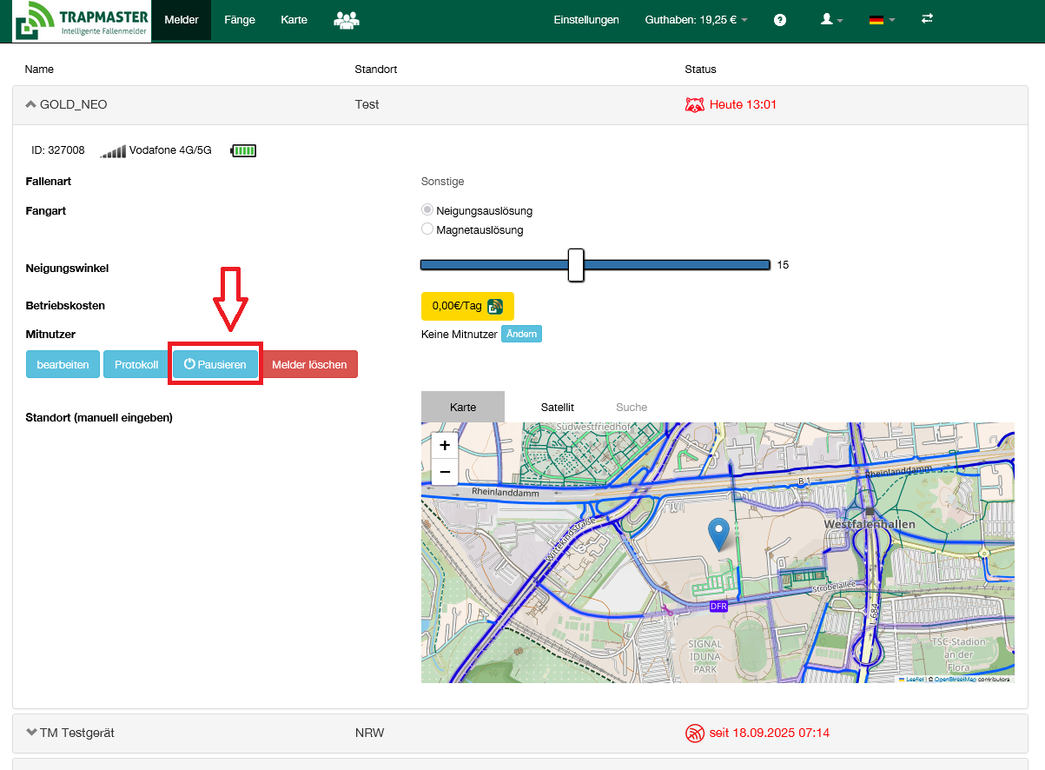1045x770 pixels.
Task: Select Neigungsauslösung radio button
Action: pos(427,210)
